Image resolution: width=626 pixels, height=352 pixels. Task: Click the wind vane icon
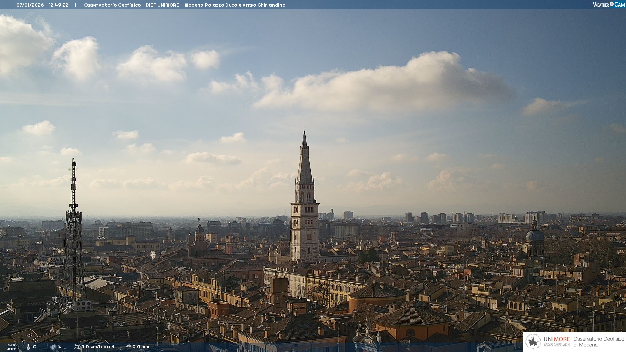coord(77,347)
